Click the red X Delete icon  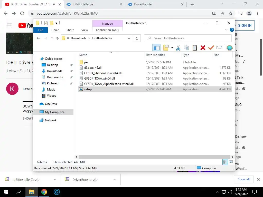coord(203,48)
